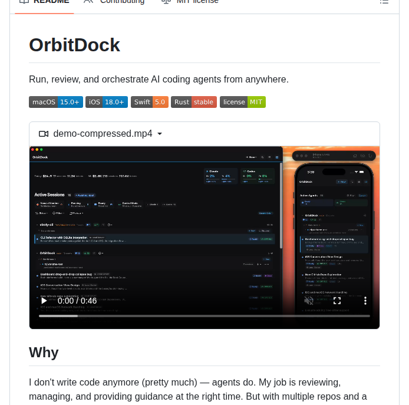Click the iOS 18.0+ badge
This screenshot has width=409, height=405.
coord(107,102)
